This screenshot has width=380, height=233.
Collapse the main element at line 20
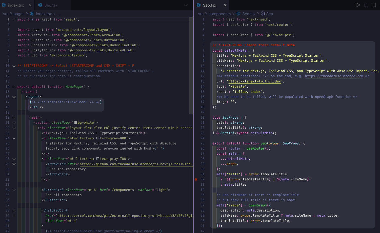pos(14,118)
